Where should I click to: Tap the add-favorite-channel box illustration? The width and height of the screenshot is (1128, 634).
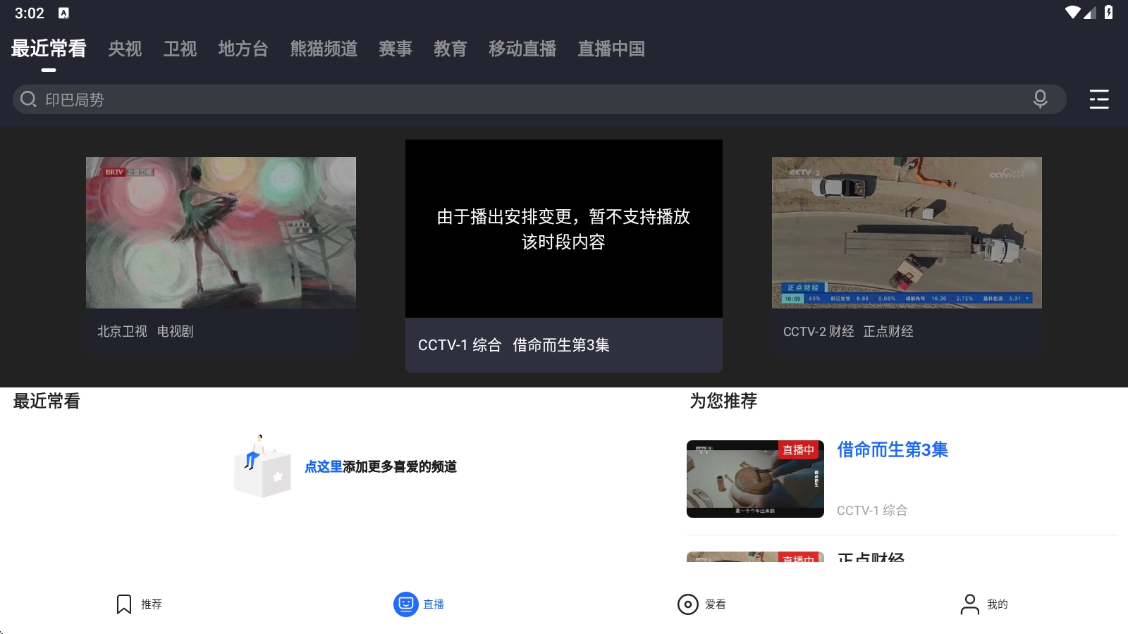pyautogui.click(x=262, y=467)
